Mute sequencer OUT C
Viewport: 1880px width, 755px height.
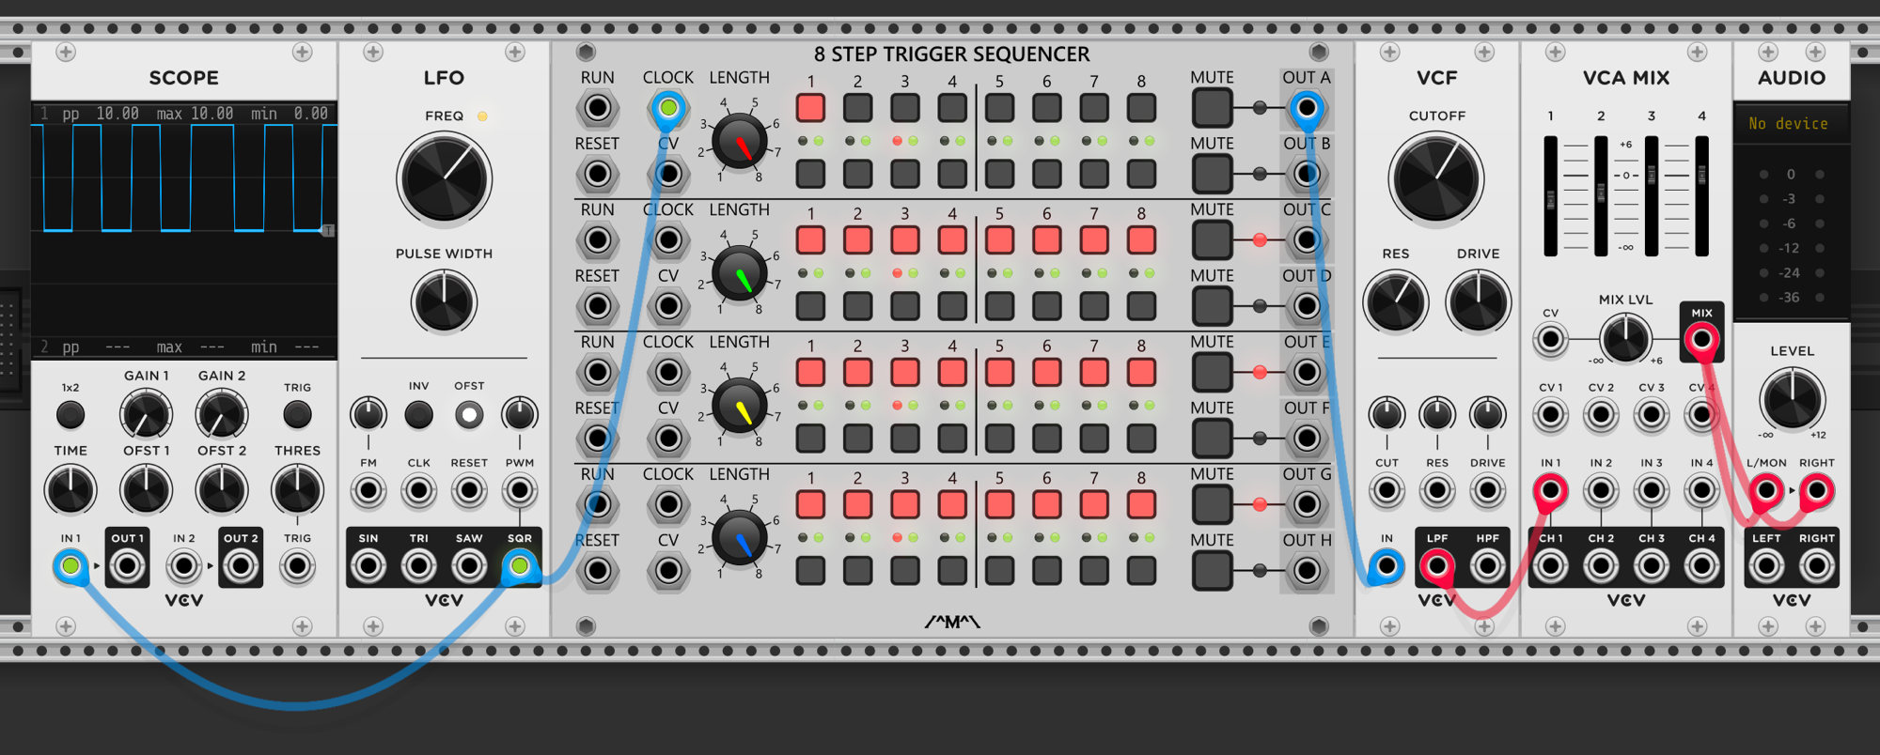click(x=1213, y=240)
